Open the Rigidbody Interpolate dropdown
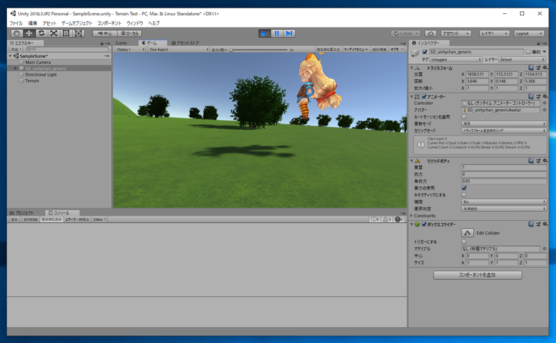This screenshot has height=343, width=556. [504, 201]
